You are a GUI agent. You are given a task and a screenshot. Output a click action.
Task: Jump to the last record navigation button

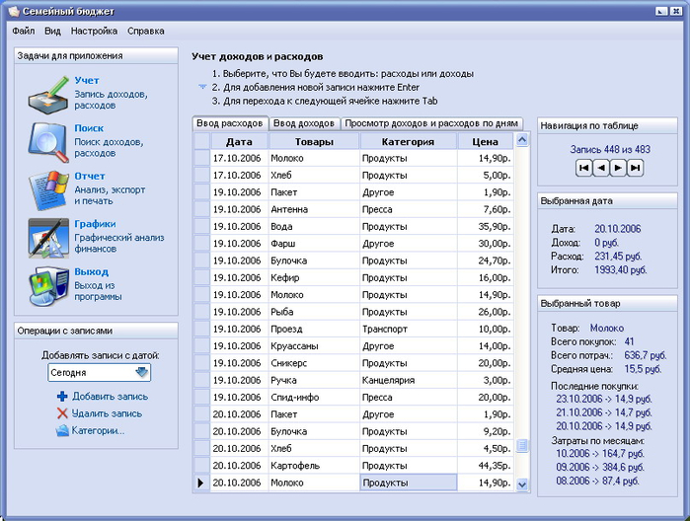click(635, 169)
